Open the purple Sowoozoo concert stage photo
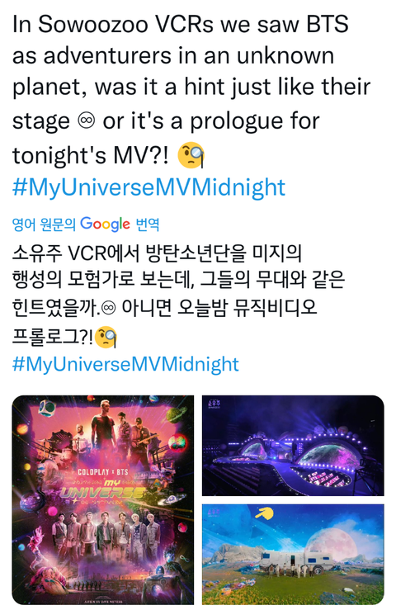The width and height of the screenshot is (396, 610). click(293, 446)
